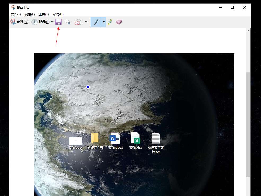Select the Highlighter tool
261x196 pixels.
[110, 22]
